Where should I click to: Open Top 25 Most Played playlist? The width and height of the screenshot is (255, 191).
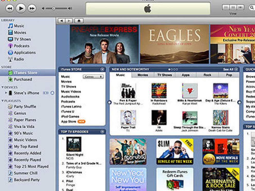point(28,167)
